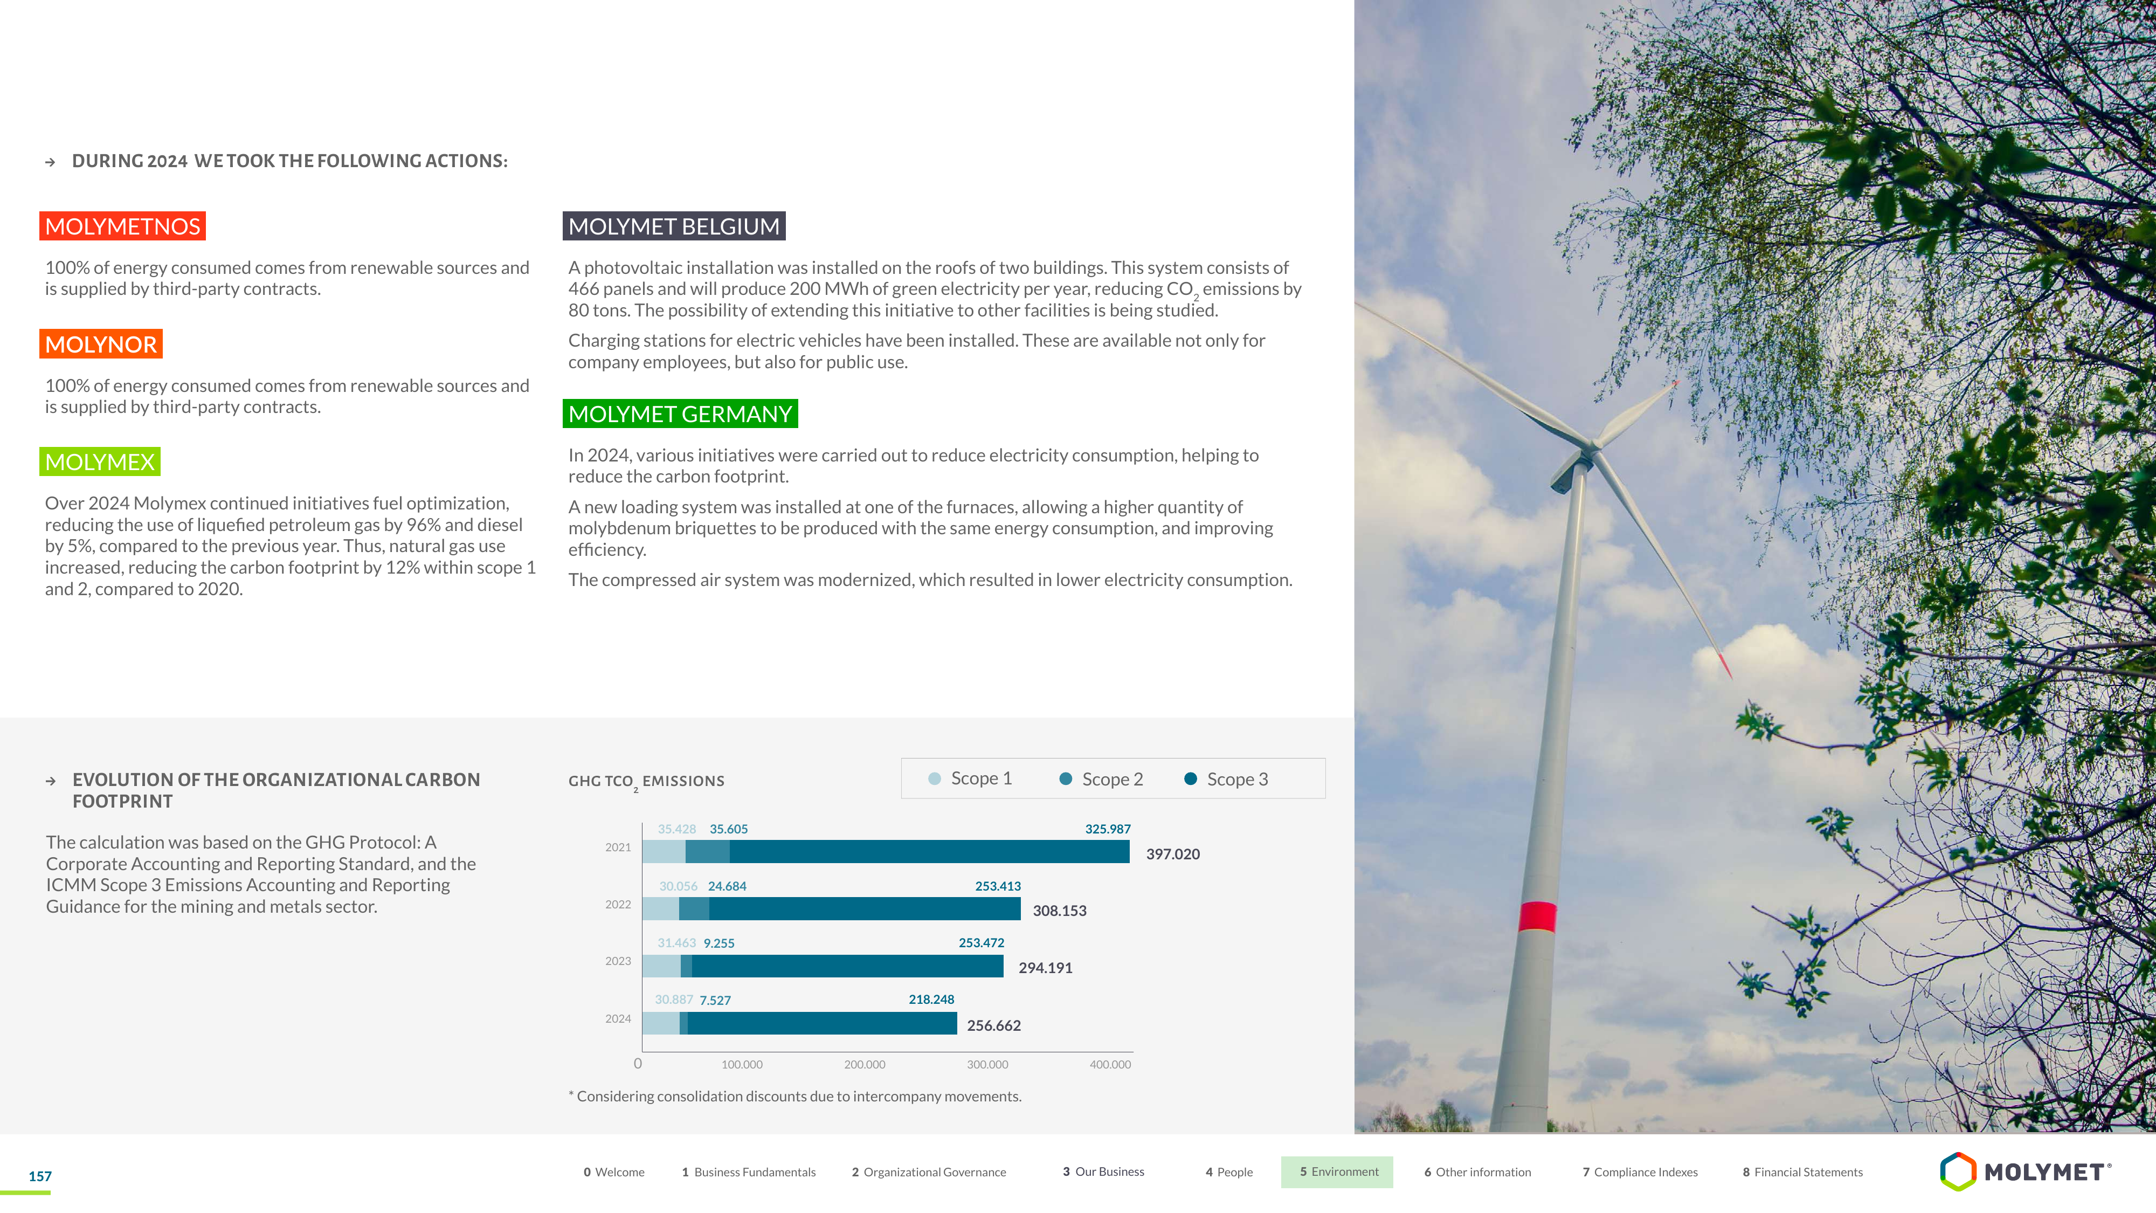Open the 1 Business Fundamentals section
The height and width of the screenshot is (1213, 2156).
click(748, 1172)
